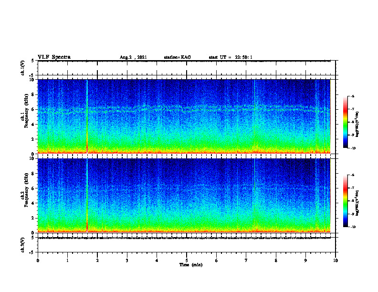
Task: Click the "5" volt tick of ch.1(V) panel
Action: pos(32,61)
